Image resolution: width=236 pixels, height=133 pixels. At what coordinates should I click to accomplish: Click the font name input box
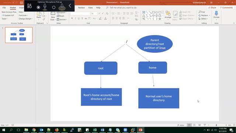tap(80, 14)
